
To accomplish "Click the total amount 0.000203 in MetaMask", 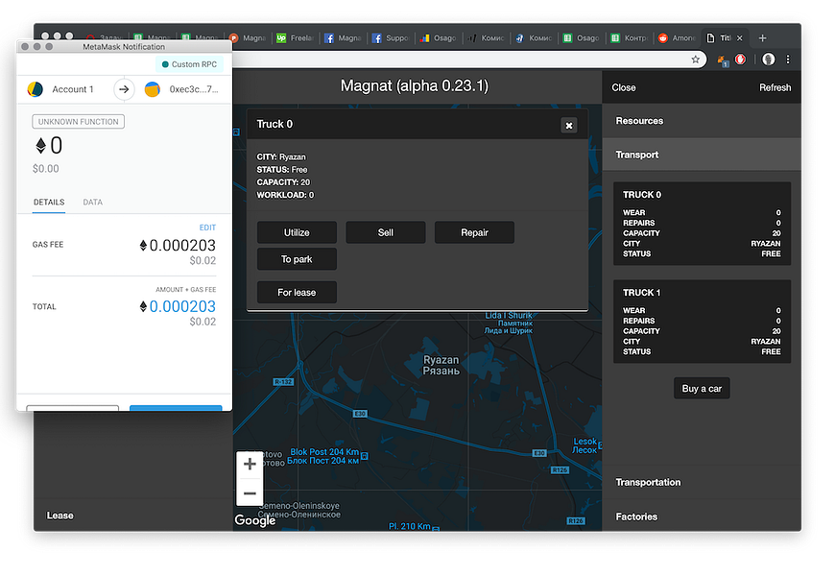I will pos(178,306).
